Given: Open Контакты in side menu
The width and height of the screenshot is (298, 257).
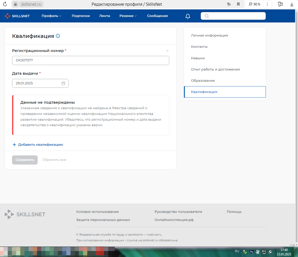Looking at the screenshot, I should click(199, 47).
